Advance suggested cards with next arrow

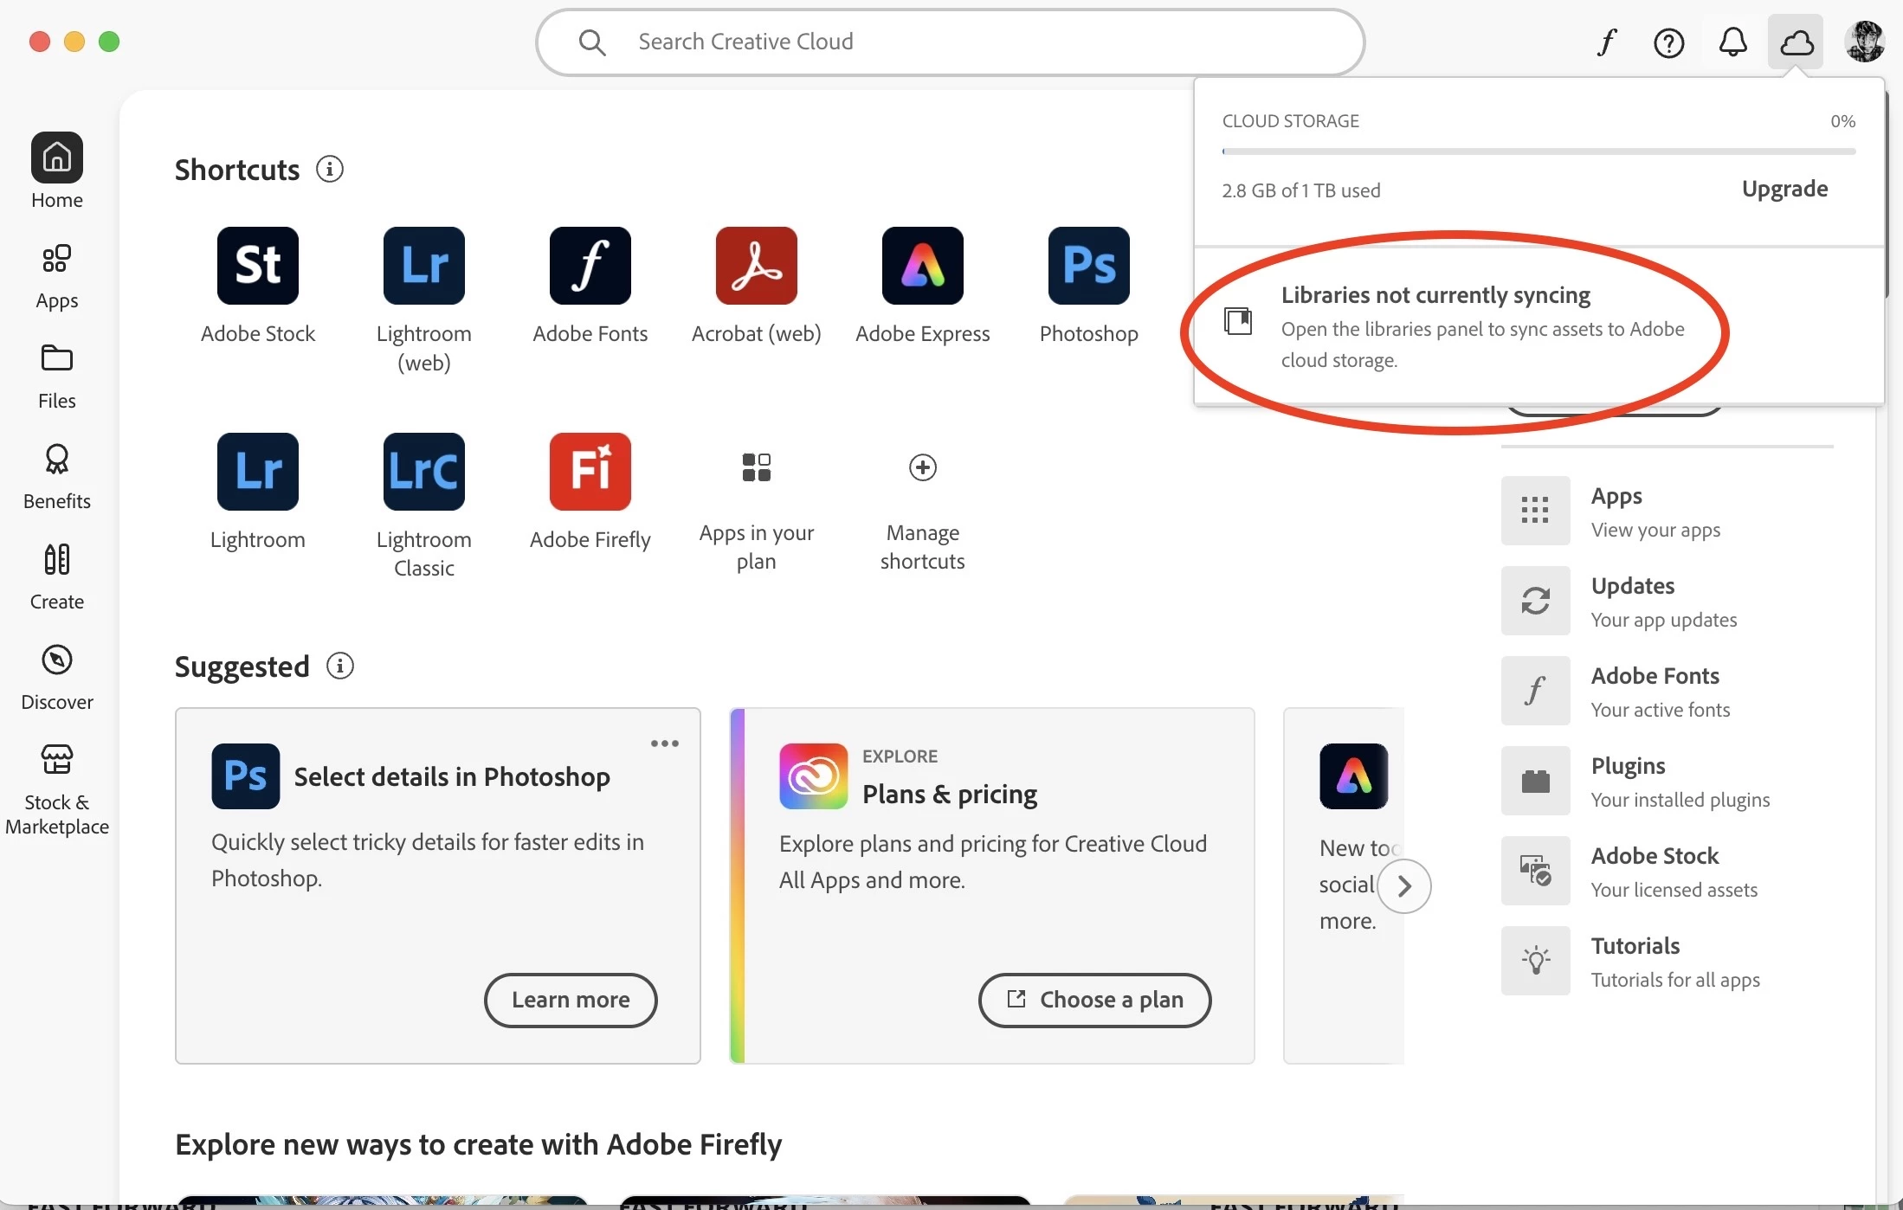click(x=1403, y=885)
